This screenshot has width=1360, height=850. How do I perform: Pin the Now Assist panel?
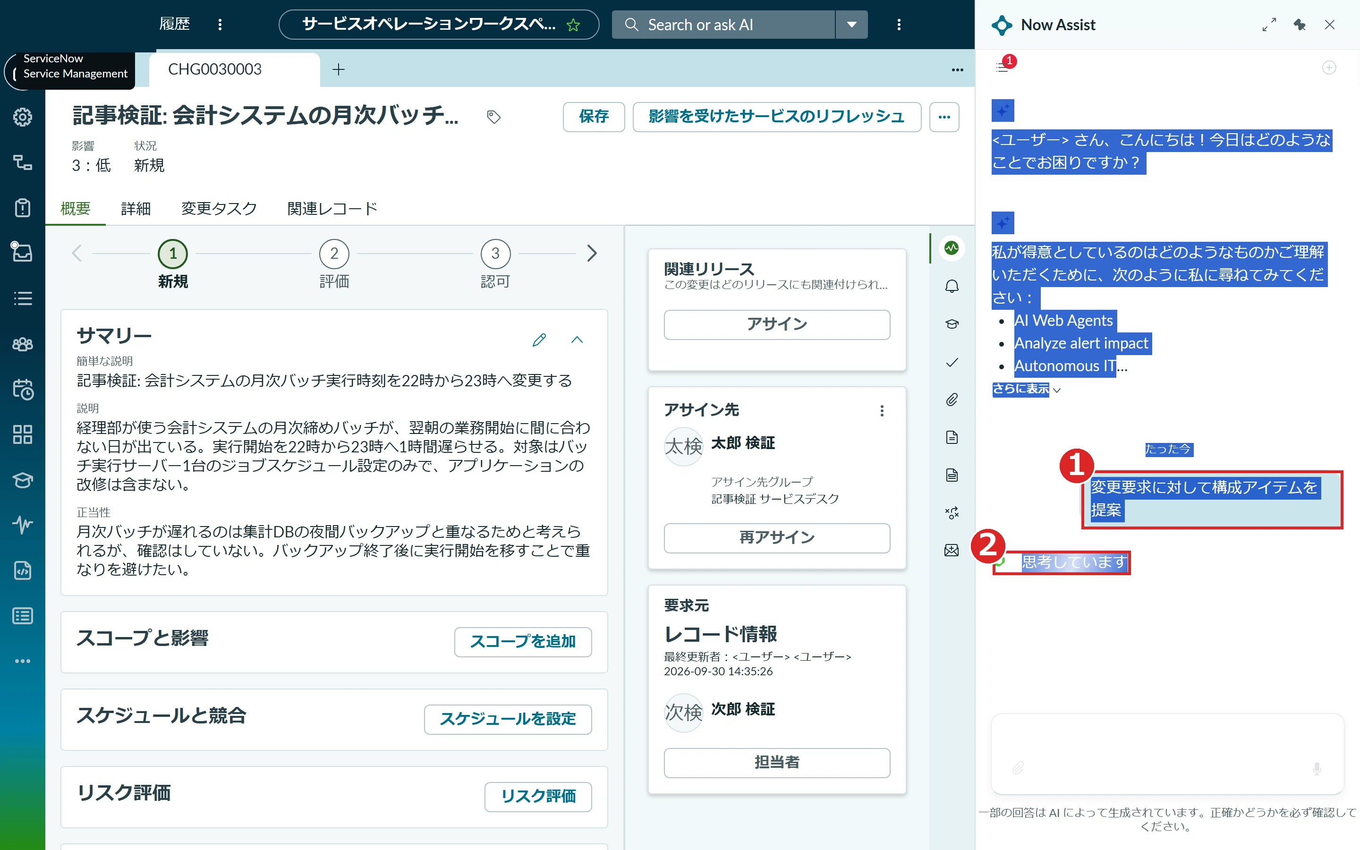[x=1299, y=25]
